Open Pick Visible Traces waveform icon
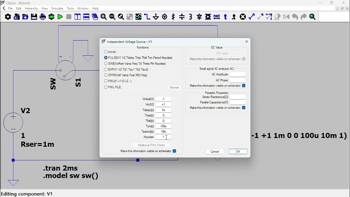This screenshot has width=350, height=197. coord(139,17)
